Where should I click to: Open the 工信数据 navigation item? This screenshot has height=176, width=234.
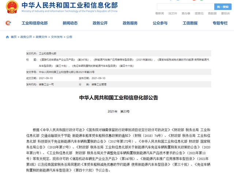tap(190, 23)
